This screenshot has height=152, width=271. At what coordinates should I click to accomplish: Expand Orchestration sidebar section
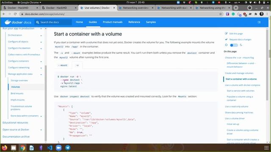[41, 35]
